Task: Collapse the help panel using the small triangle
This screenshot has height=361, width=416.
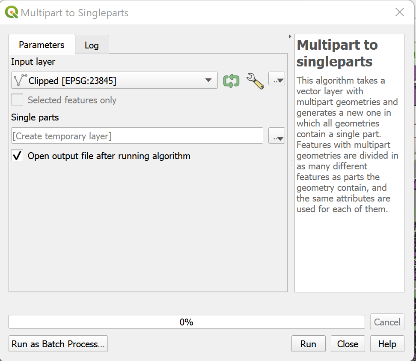Action: [290, 37]
